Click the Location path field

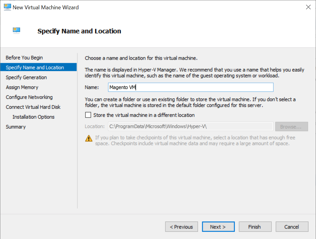click(x=191, y=127)
